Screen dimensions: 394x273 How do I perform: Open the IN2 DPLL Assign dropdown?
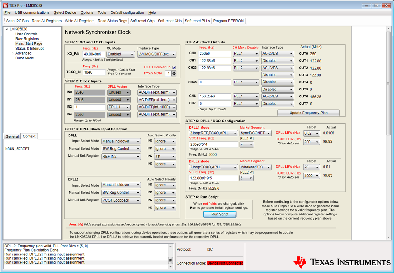click(x=119, y=107)
